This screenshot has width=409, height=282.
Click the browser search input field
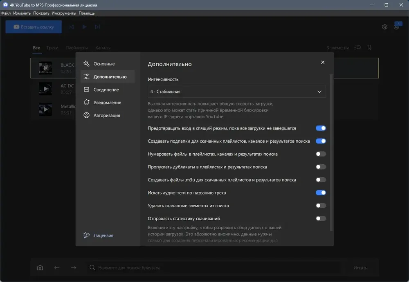coord(214,268)
